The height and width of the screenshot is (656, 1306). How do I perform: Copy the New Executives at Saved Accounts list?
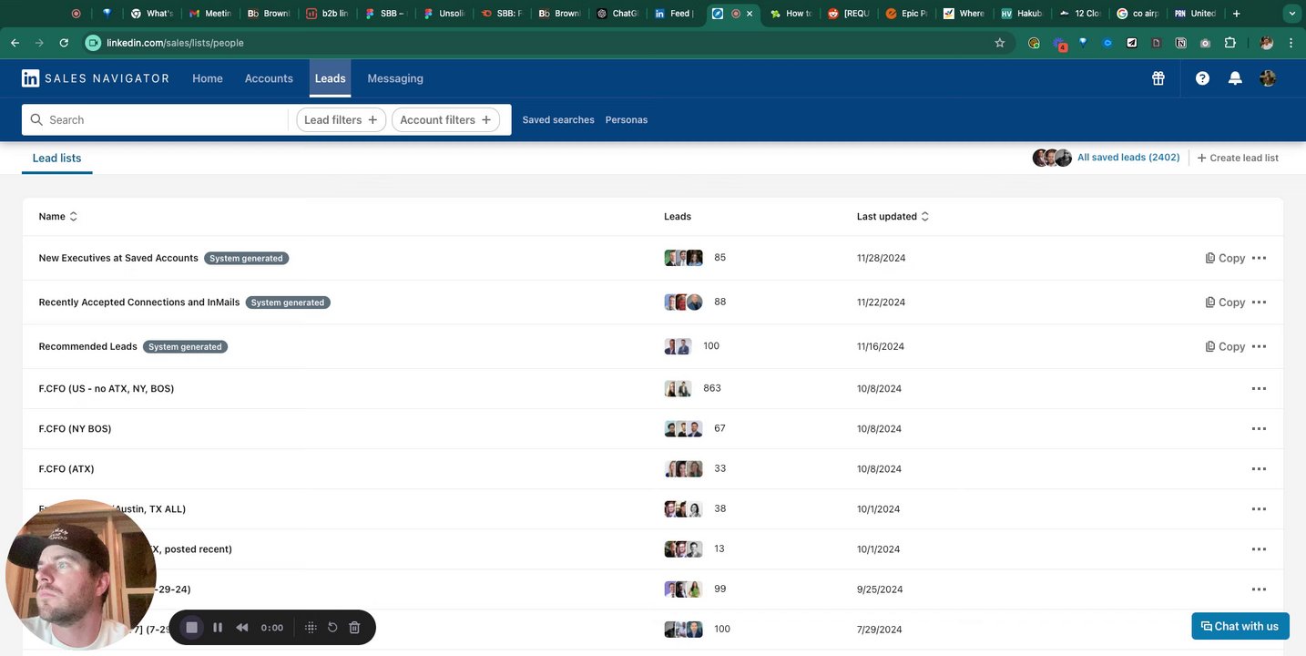(1225, 258)
